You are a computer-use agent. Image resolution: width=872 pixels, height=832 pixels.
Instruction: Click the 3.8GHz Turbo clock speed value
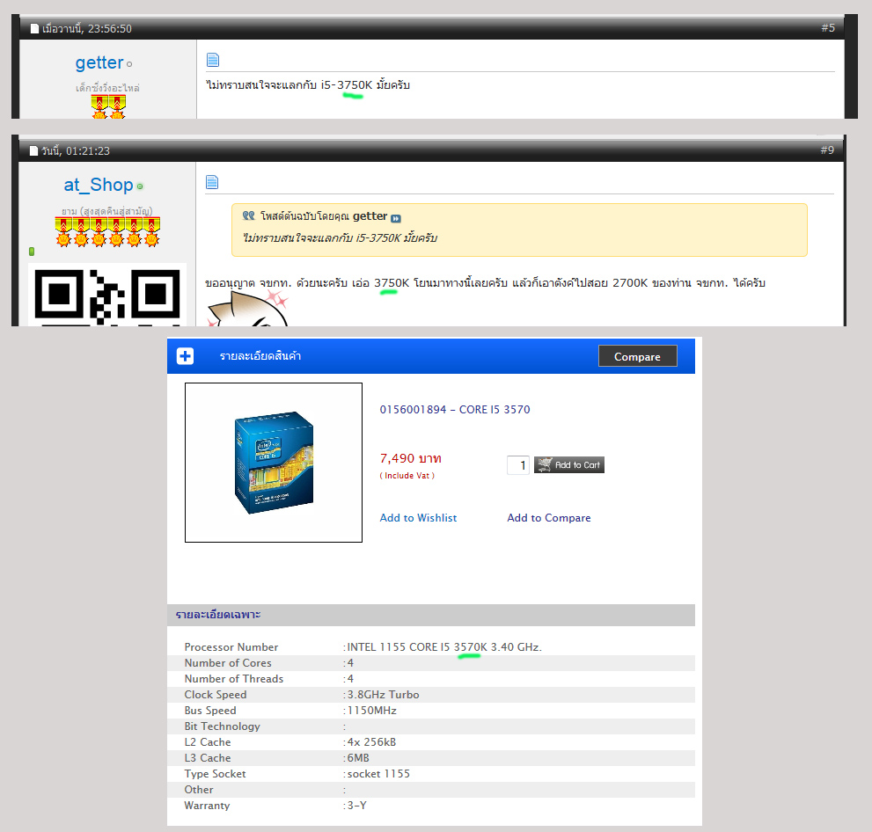pyautogui.click(x=383, y=695)
